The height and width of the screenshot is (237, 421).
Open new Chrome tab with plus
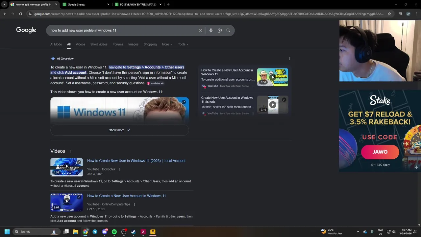coord(168,5)
